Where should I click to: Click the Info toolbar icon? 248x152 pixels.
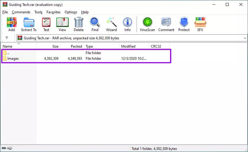[127, 22]
